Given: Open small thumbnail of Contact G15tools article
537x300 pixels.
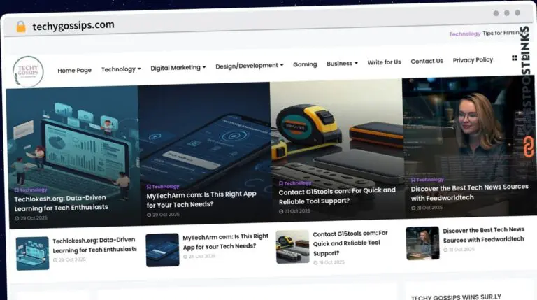Looking at the screenshot, I should [x=292, y=247].
